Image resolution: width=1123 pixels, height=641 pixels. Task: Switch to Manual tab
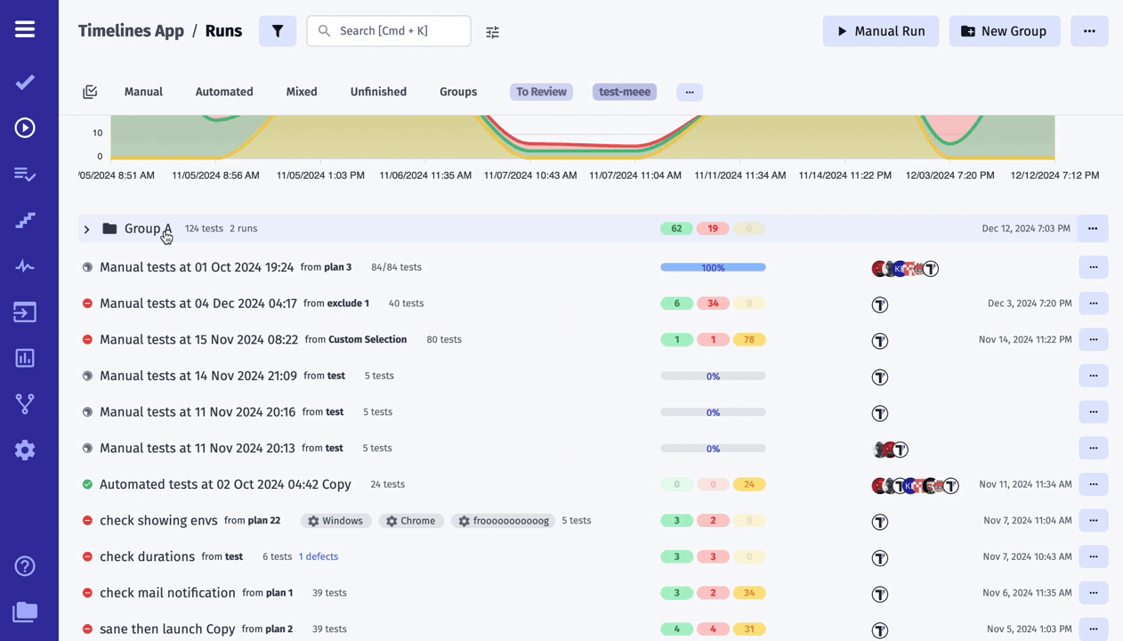[143, 92]
